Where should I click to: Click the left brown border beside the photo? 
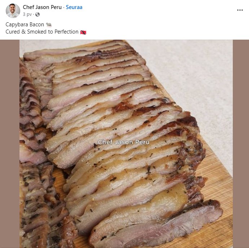click(x=10, y=144)
